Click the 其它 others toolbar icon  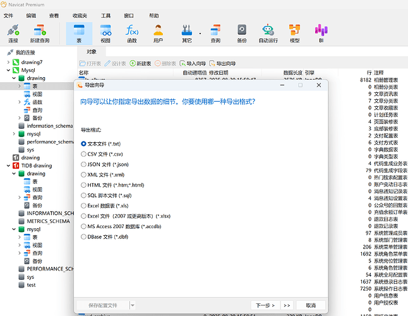[187, 33]
